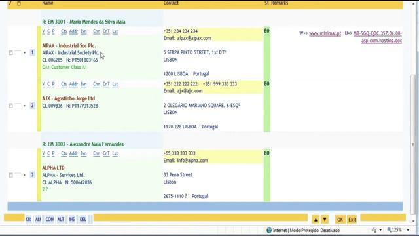Image resolution: width=419 pixels, height=236 pixels.
Task: Open Lst link for ALPHA LTD
Action: point(115,153)
